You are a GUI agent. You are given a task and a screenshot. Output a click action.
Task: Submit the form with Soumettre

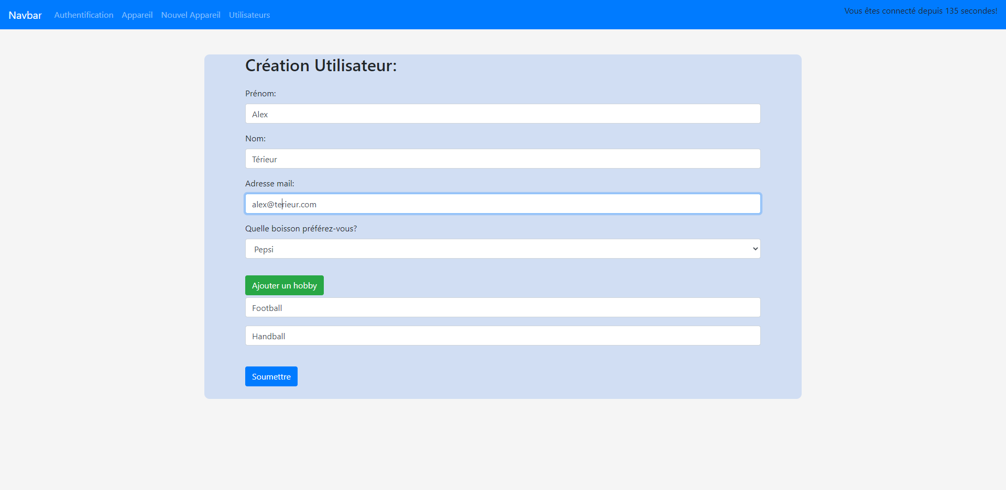271,377
